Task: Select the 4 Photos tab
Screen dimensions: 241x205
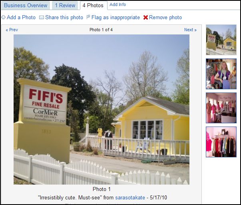Action: tap(94, 6)
